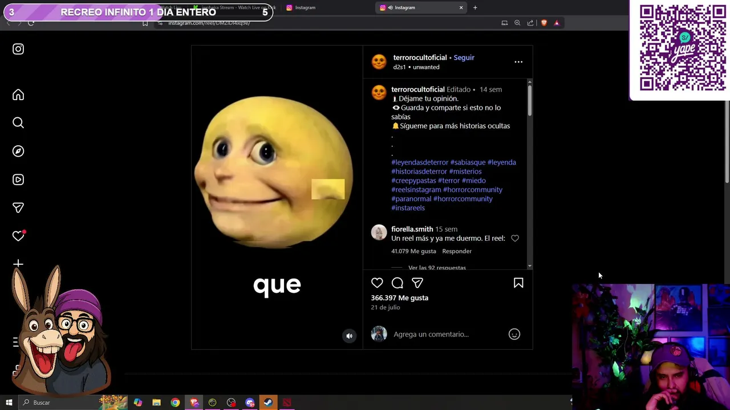Reply to fiorella.smith with Responder
Image resolution: width=730 pixels, height=410 pixels.
coord(457,251)
